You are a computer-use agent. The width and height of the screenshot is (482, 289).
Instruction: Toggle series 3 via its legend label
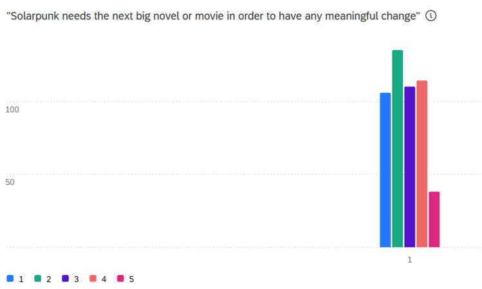tap(77, 279)
